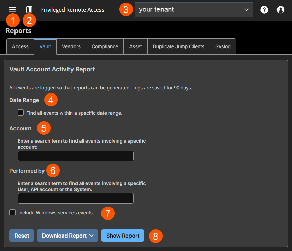
Task: Enable finding events within a specific date range
Action: [x=21, y=113]
